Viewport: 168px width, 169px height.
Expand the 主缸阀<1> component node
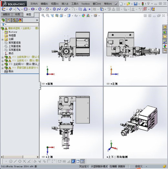[x=3, y=65]
